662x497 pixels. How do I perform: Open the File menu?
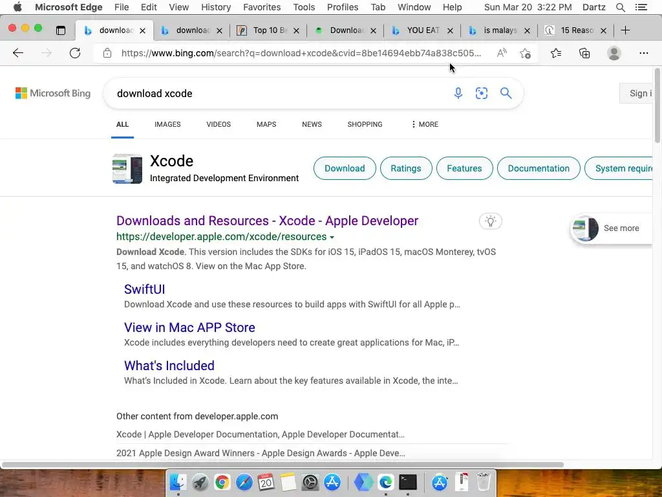point(121,7)
